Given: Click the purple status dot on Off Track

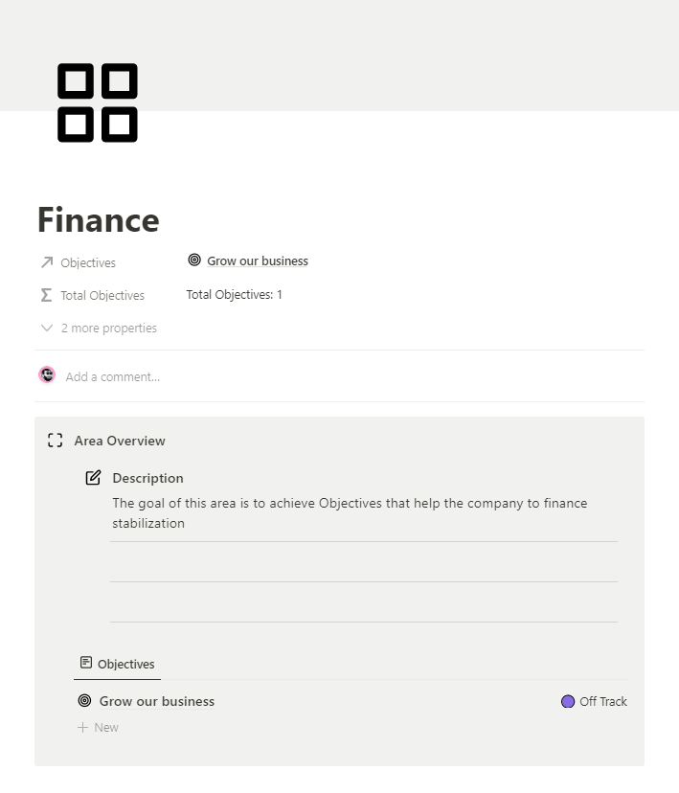Looking at the screenshot, I should (568, 701).
